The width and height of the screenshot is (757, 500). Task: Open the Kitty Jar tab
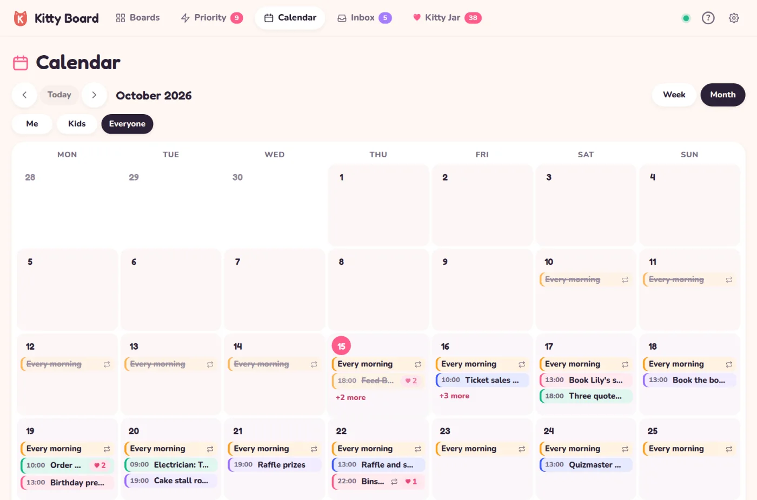click(x=447, y=18)
